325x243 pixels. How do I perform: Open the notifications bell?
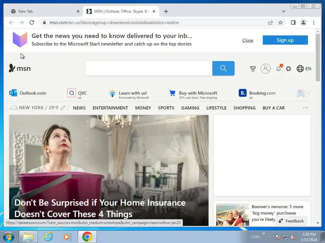coord(279,69)
